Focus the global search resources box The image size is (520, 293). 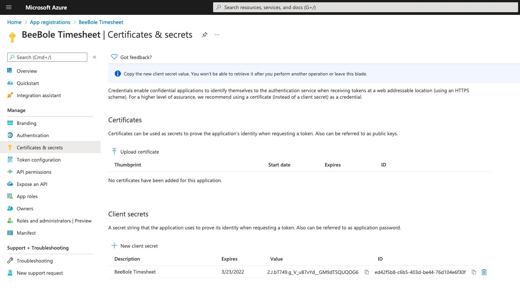[366, 7]
